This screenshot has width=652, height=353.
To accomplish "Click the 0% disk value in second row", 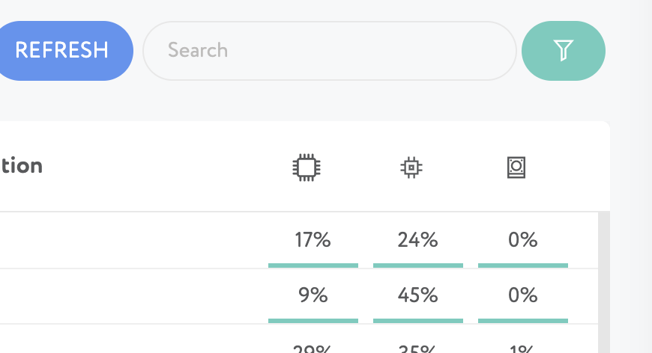I will tap(522, 295).
